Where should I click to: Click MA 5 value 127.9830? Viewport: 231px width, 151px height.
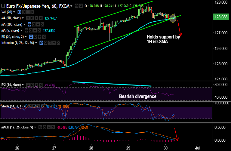tap(49, 31)
